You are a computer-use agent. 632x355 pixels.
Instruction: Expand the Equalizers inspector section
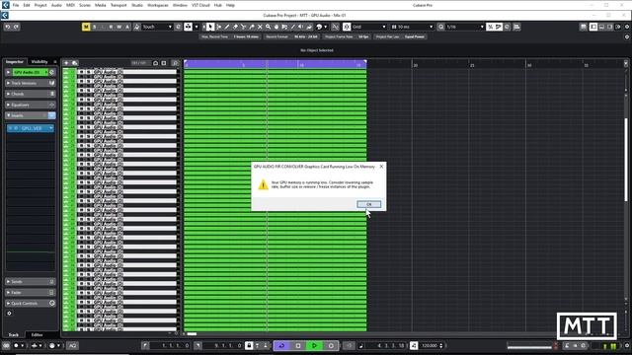(x=31, y=105)
